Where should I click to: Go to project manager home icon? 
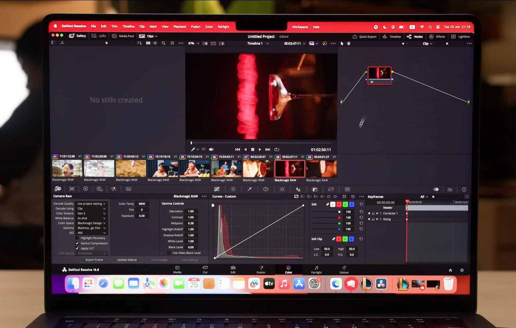(450, 270)
